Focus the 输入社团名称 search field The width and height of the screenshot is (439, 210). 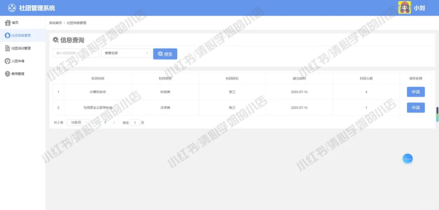tap(76, 53)
